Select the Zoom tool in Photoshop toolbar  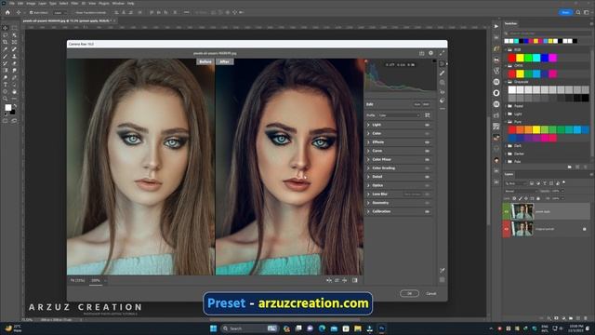(6, 99)
